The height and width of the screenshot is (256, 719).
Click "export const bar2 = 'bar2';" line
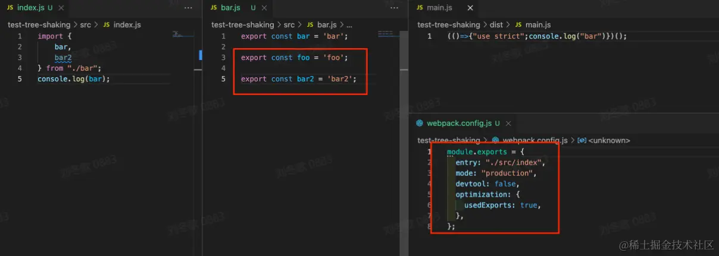tap(299, 79)
